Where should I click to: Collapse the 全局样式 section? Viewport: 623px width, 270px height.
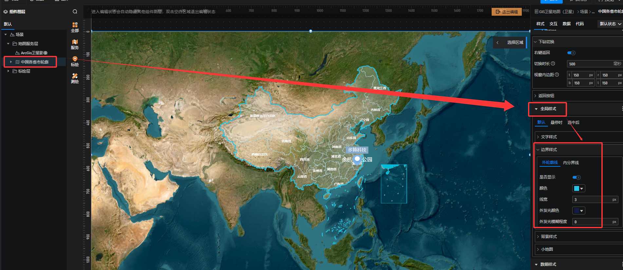[x=536, y=109]
